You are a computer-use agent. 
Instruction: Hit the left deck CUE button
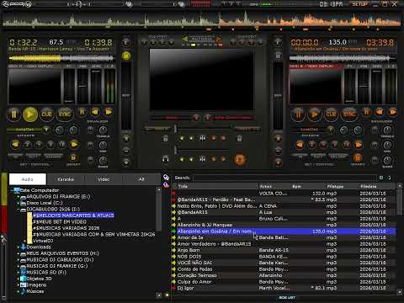[46, 114]
